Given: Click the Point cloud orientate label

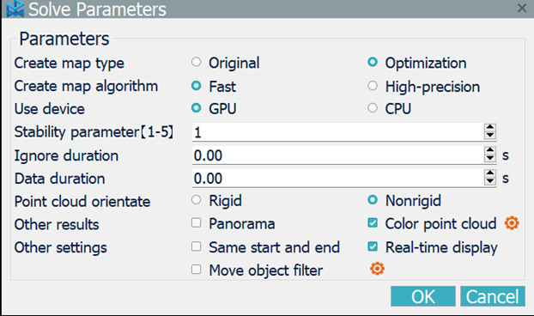Looking at the screenshot, I should pyautogui.click(x=82, y=202).
